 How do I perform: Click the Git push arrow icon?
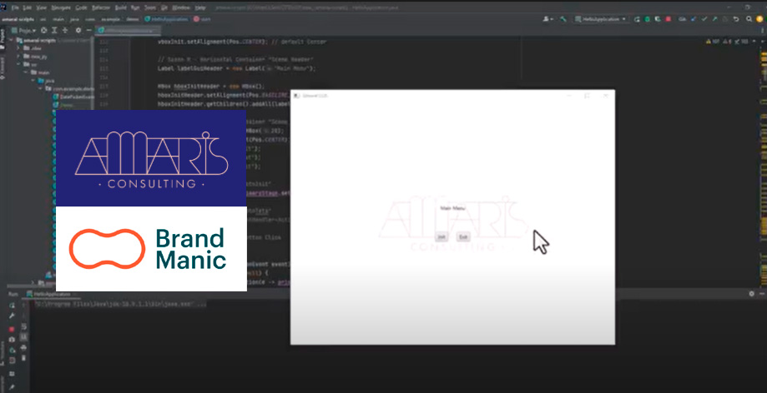pyautogui.click(x=714, y=19)
